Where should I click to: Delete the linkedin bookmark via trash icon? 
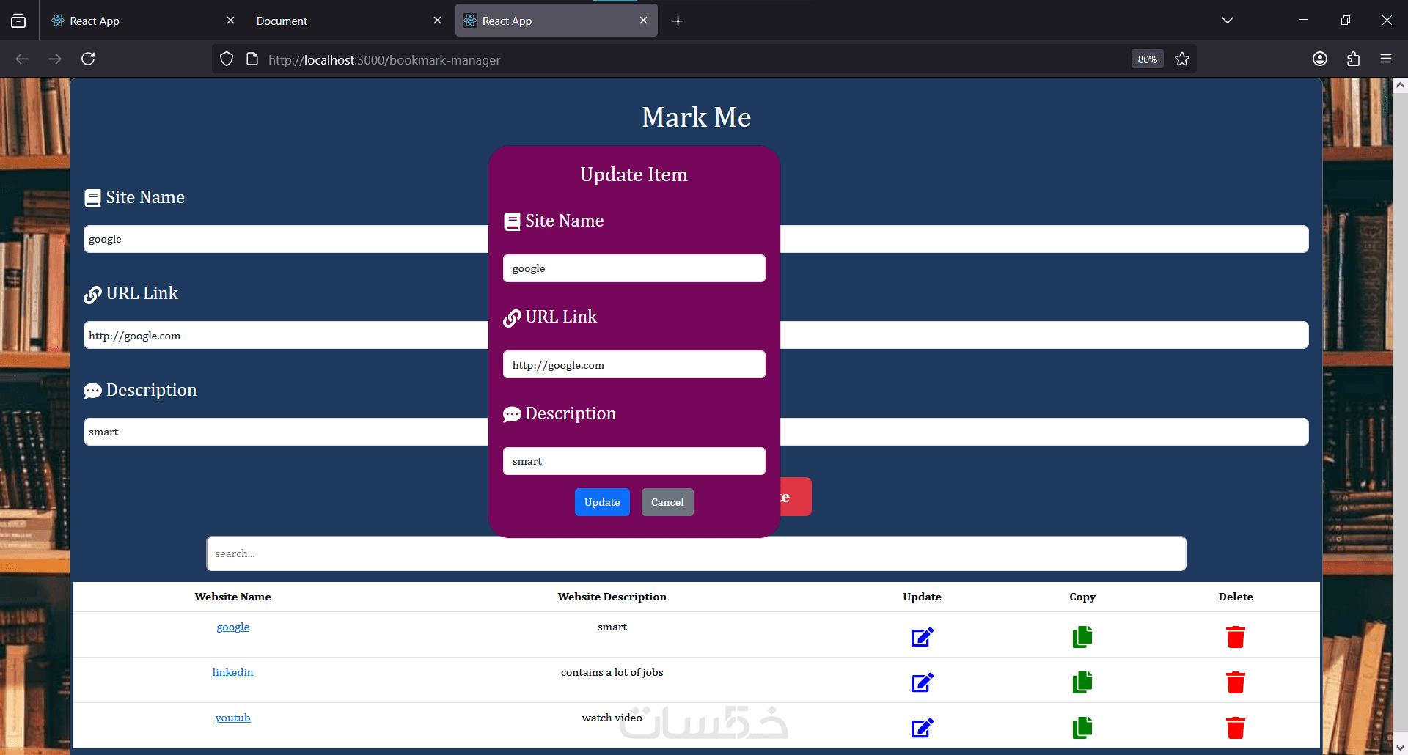coord(1236,682)
